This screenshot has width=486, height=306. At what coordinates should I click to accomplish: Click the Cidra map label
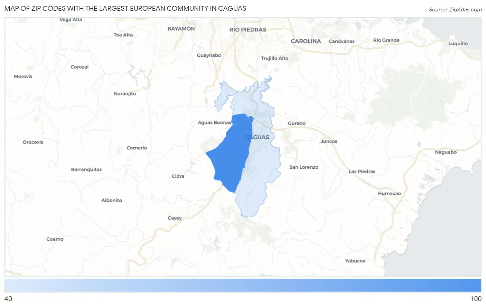pos(178,176)
